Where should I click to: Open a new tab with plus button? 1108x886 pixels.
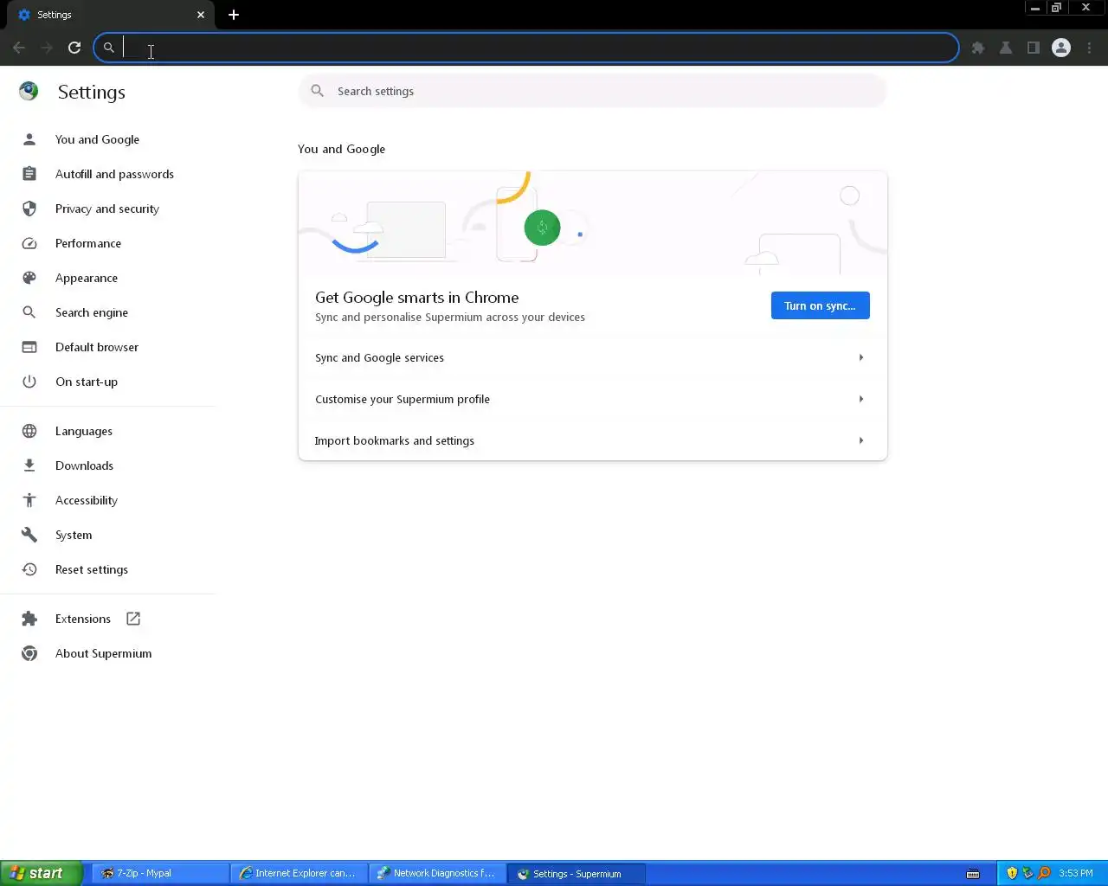coord(234,15)
